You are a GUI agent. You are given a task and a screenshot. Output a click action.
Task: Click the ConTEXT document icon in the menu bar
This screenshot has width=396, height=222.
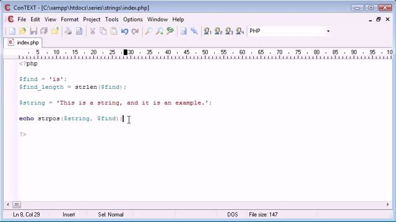(x=11, y=19)
